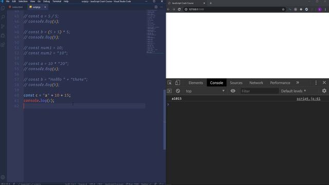The image size is (329, 185).
Task: Switch to the Sources tab in DevTools
Action: pos(236,83)
